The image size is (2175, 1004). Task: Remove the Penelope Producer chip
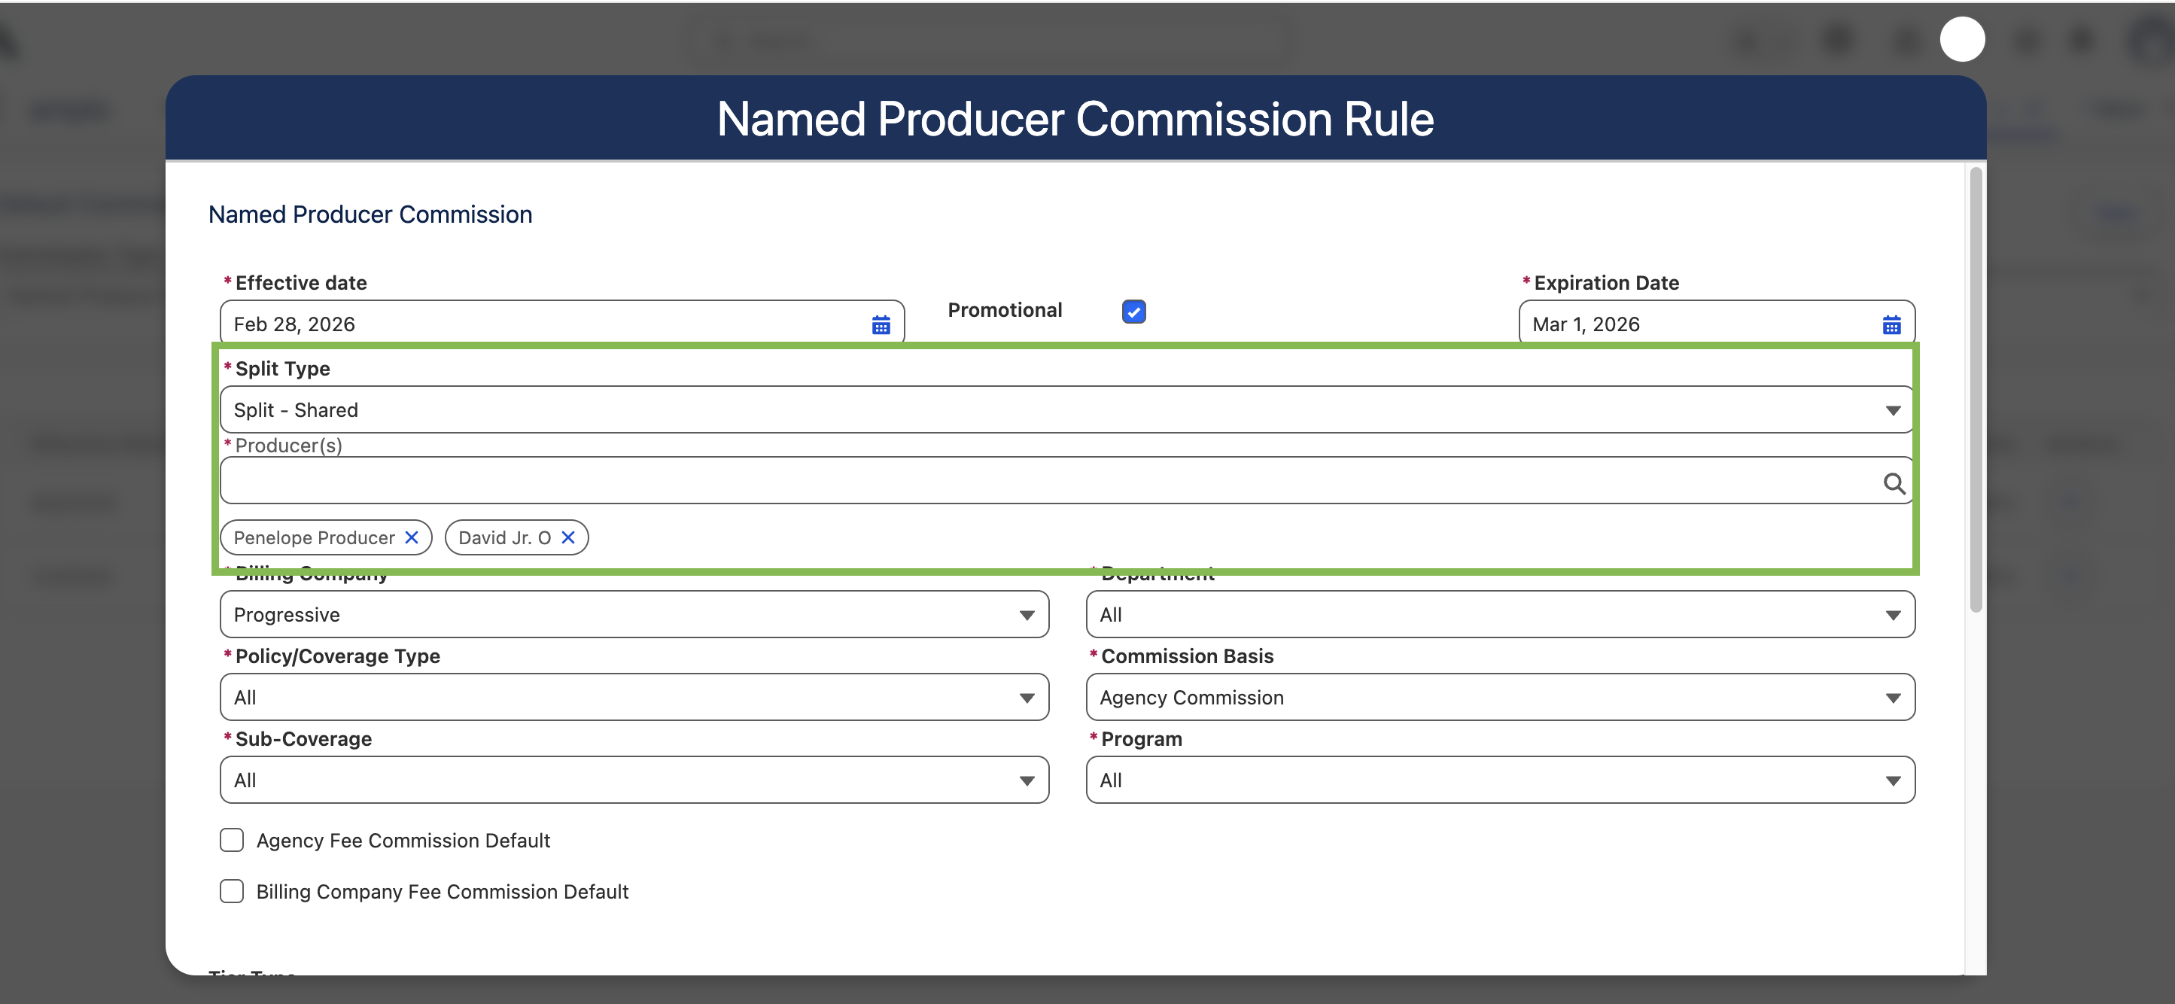412,538
